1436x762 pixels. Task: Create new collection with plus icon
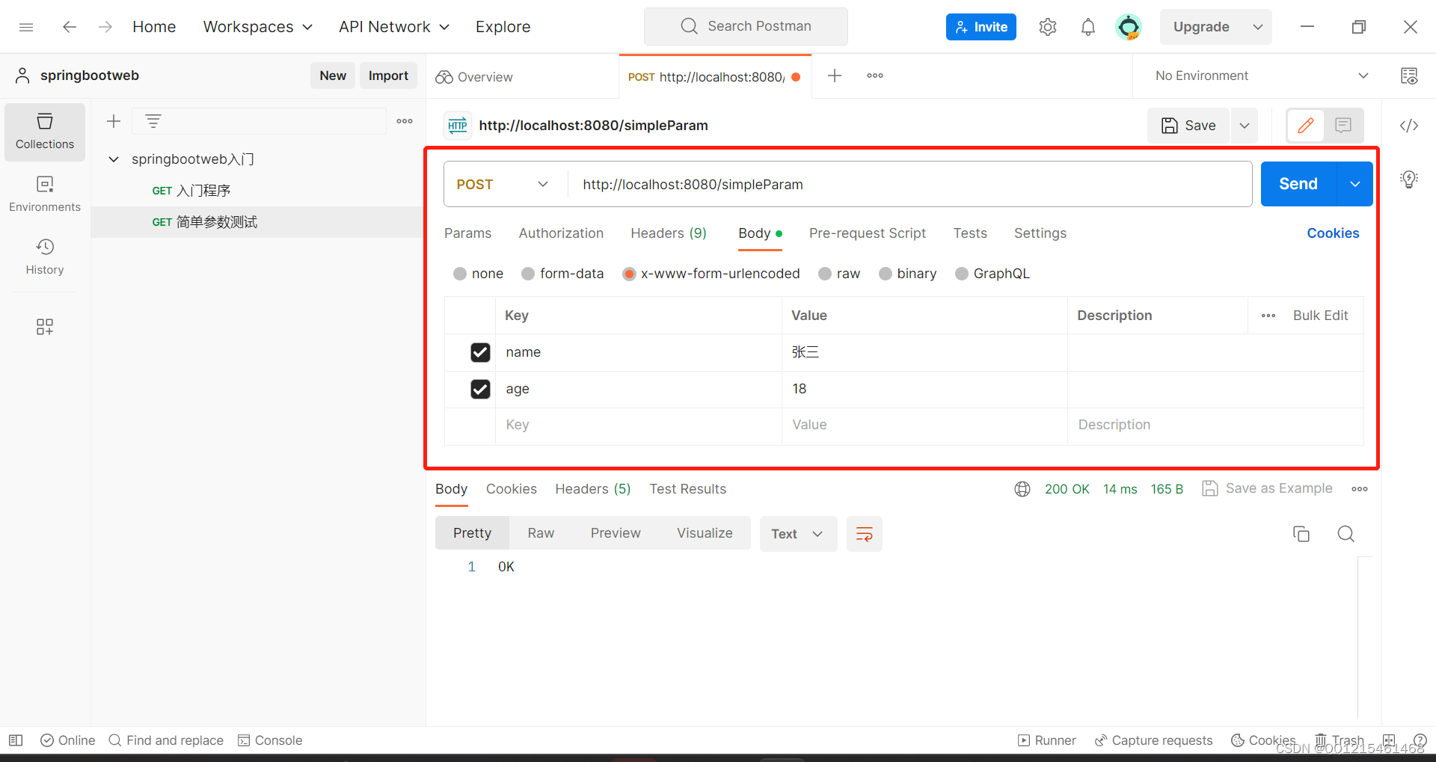[x=114, y=121]
